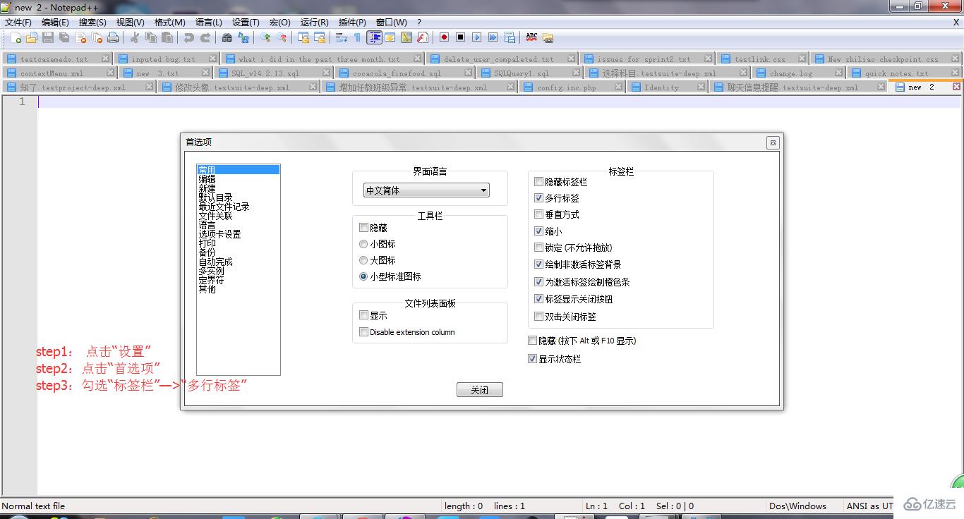Open Find with the binoculars icon
This screenshot has width=964, height=519.
point(226,37)
